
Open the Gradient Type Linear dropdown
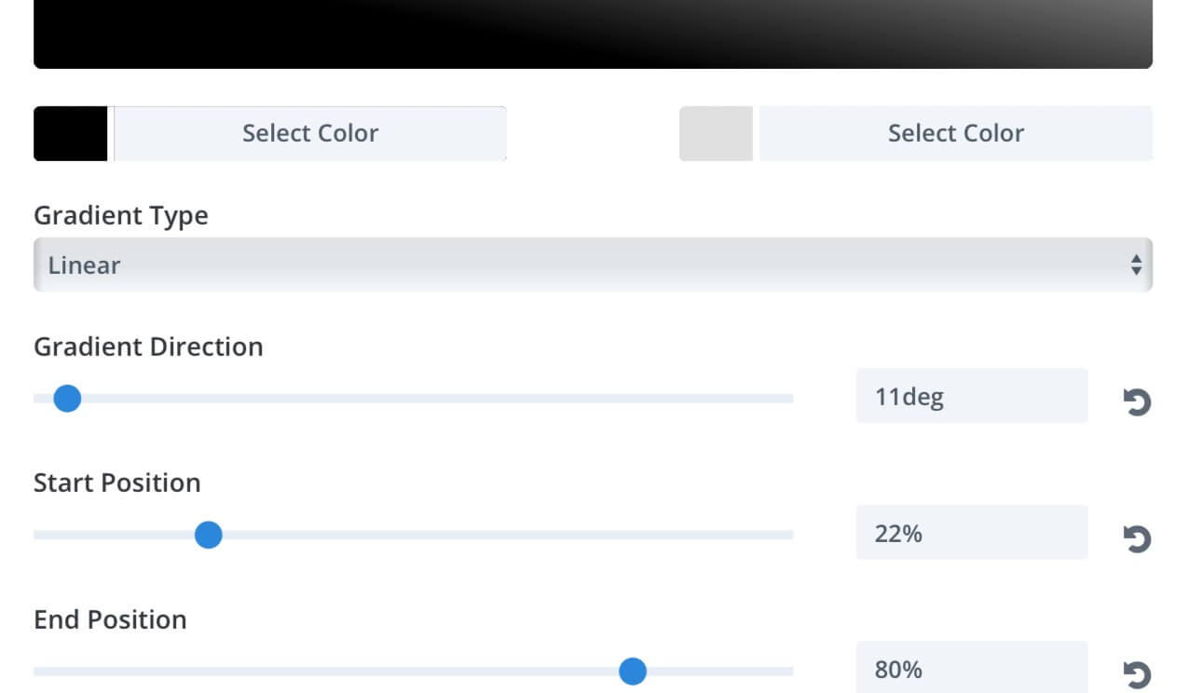click(593, 265)
